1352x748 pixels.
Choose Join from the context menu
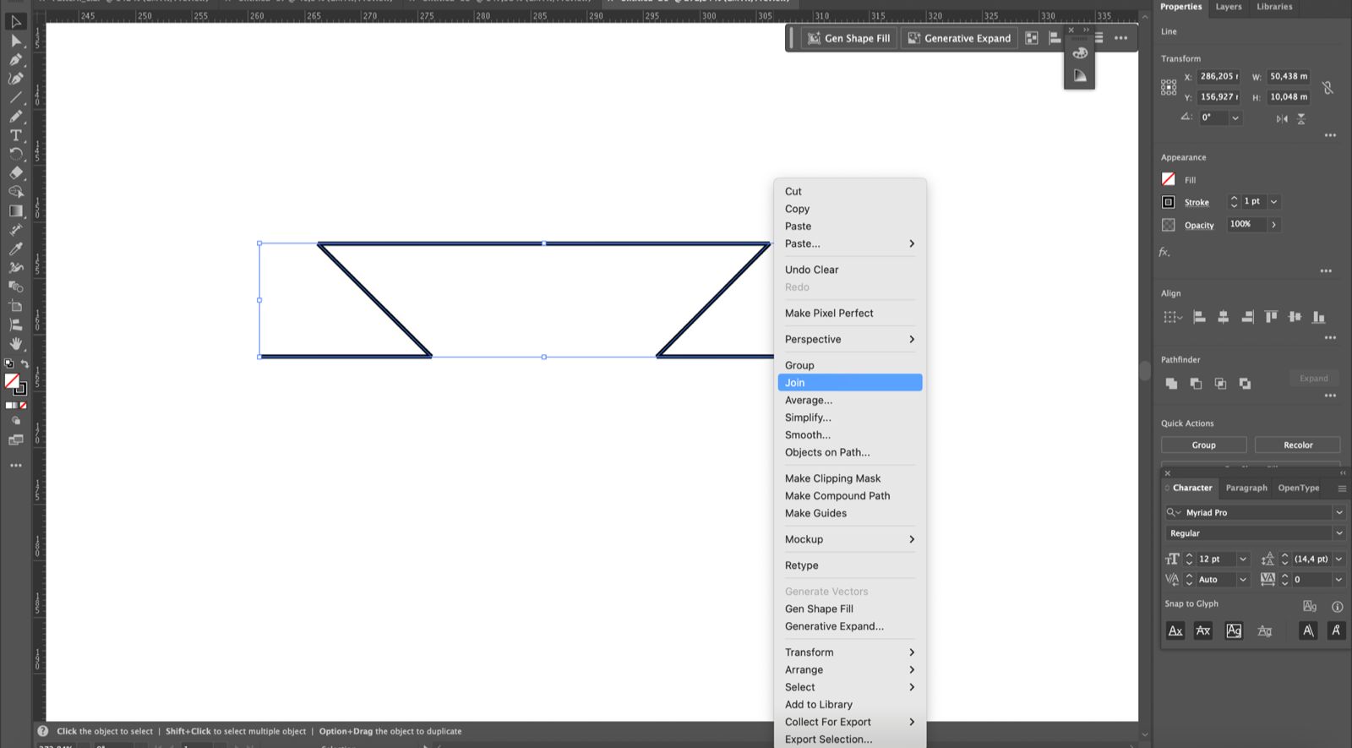click(848, 383)
